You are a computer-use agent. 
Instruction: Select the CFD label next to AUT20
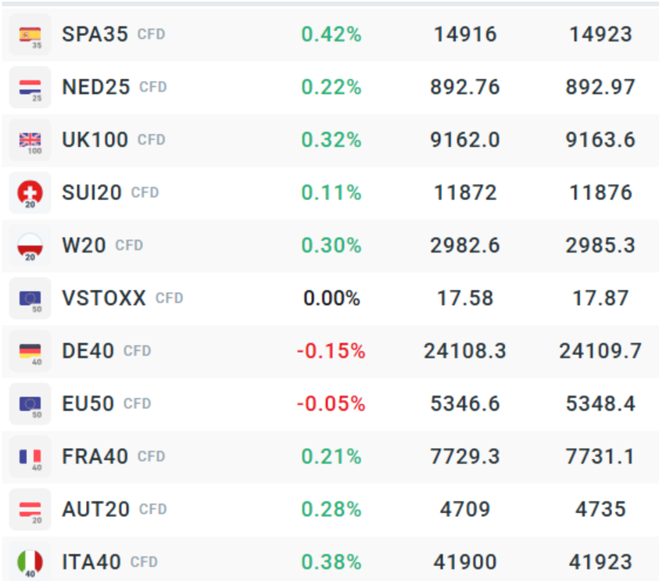[x=153, y=510]
